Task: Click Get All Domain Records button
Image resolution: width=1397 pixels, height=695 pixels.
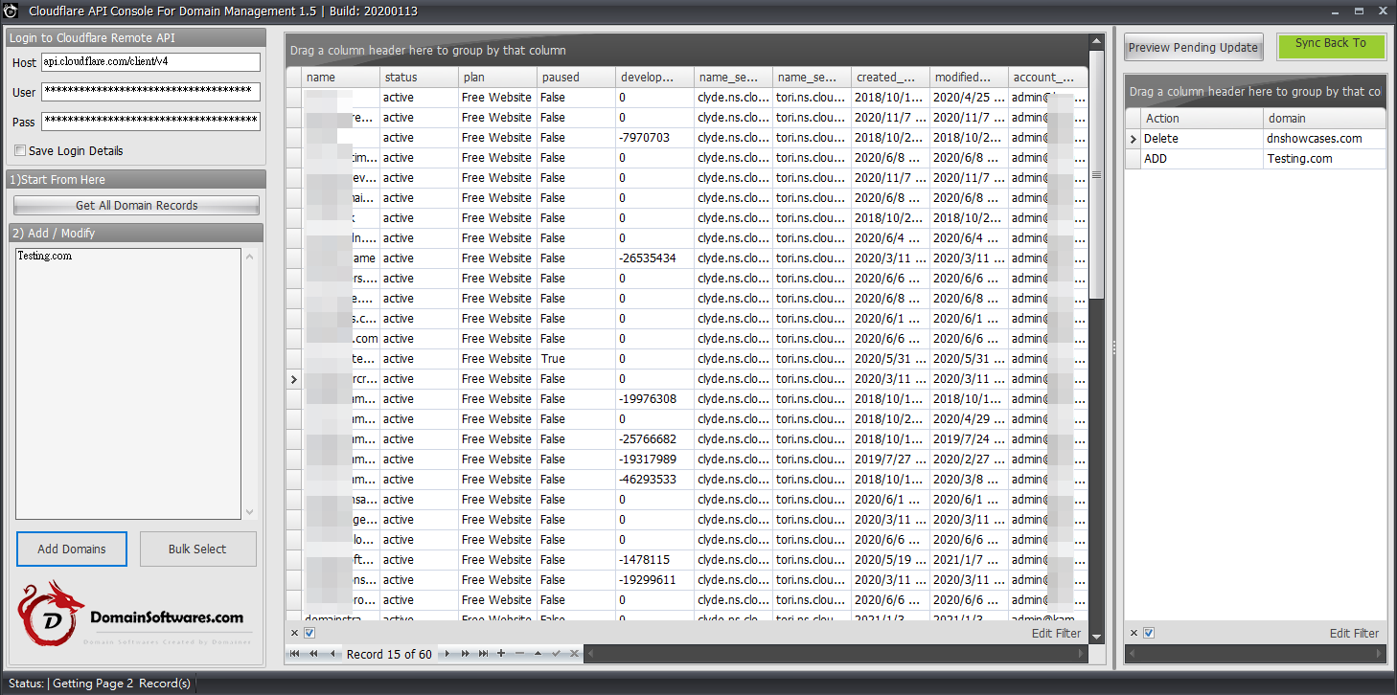Action: point(136,206)
